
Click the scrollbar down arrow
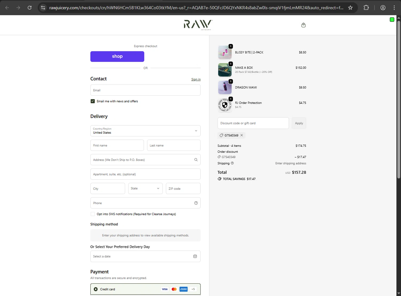pyautogui.click(x=399, y=293)
